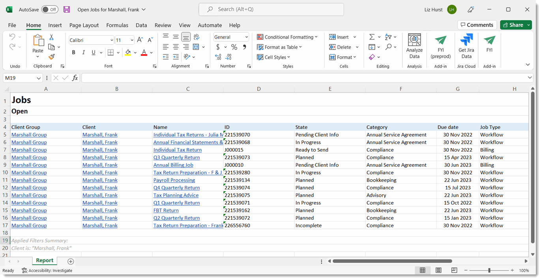Click the Sort & Filter icon

388,37
